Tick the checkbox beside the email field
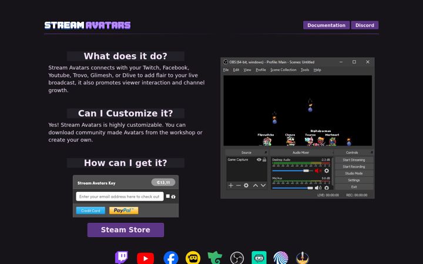This screenshot has width=423, height=264. pyautogui.click(x=168, y=196)
